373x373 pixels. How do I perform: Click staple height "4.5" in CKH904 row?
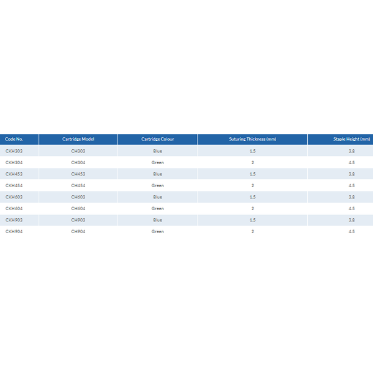[352, 231]
